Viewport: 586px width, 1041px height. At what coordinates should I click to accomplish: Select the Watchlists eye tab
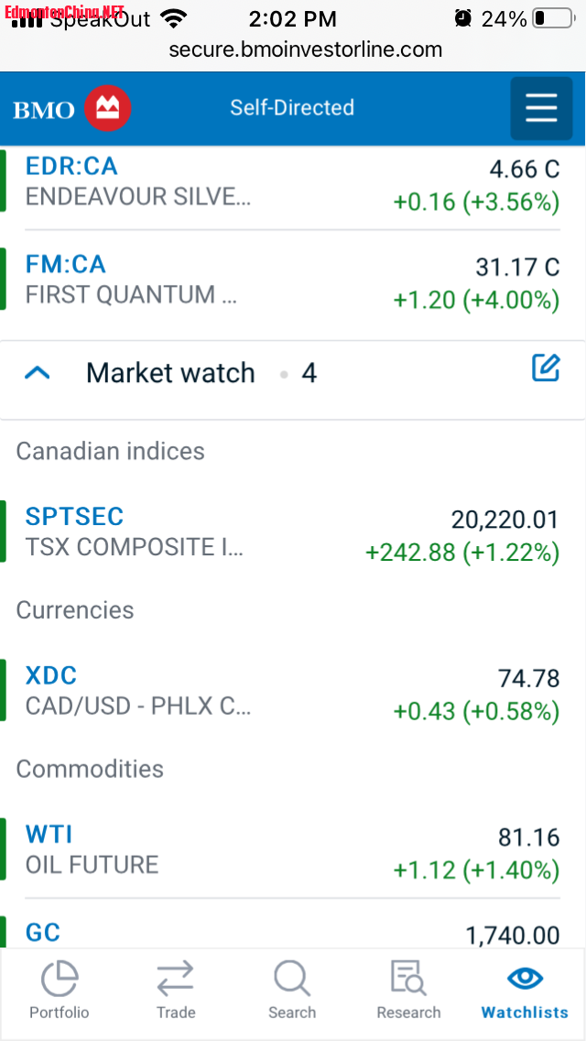[x=525, y=980]
